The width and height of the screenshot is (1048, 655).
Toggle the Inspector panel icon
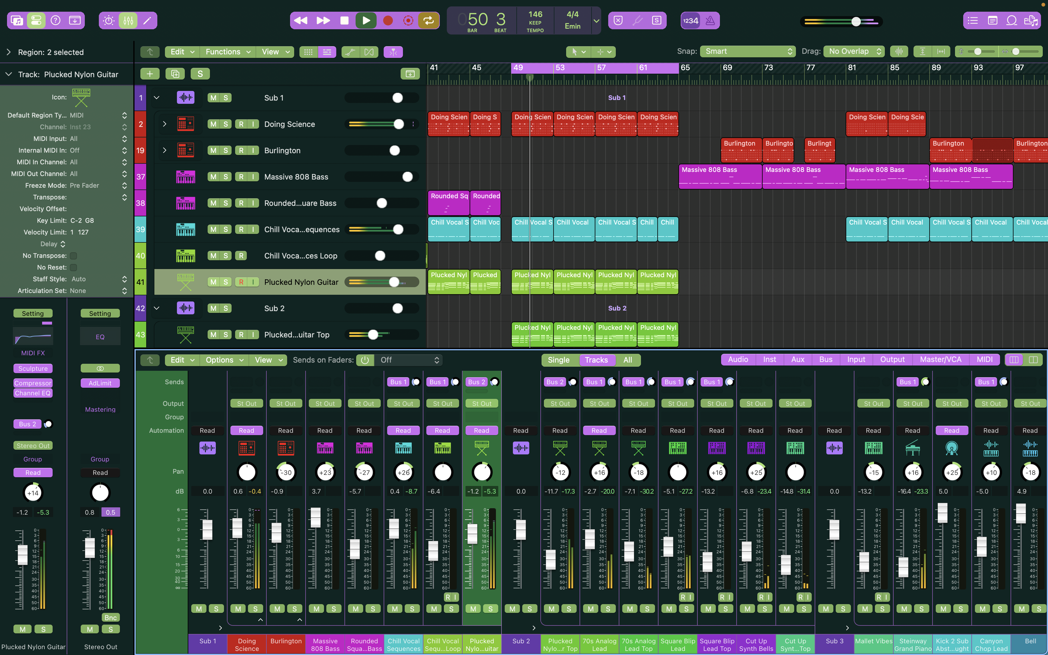point(36,20)
